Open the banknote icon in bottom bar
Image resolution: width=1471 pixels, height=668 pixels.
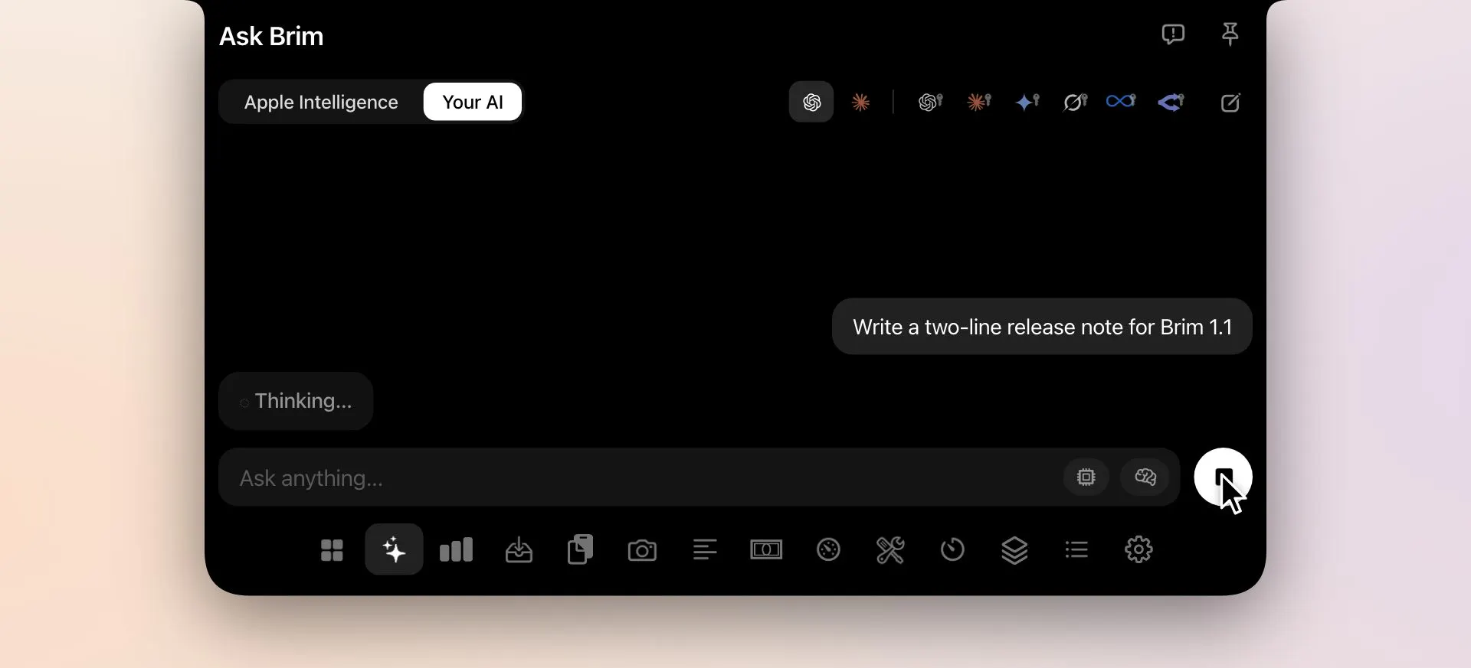[766, 549]
